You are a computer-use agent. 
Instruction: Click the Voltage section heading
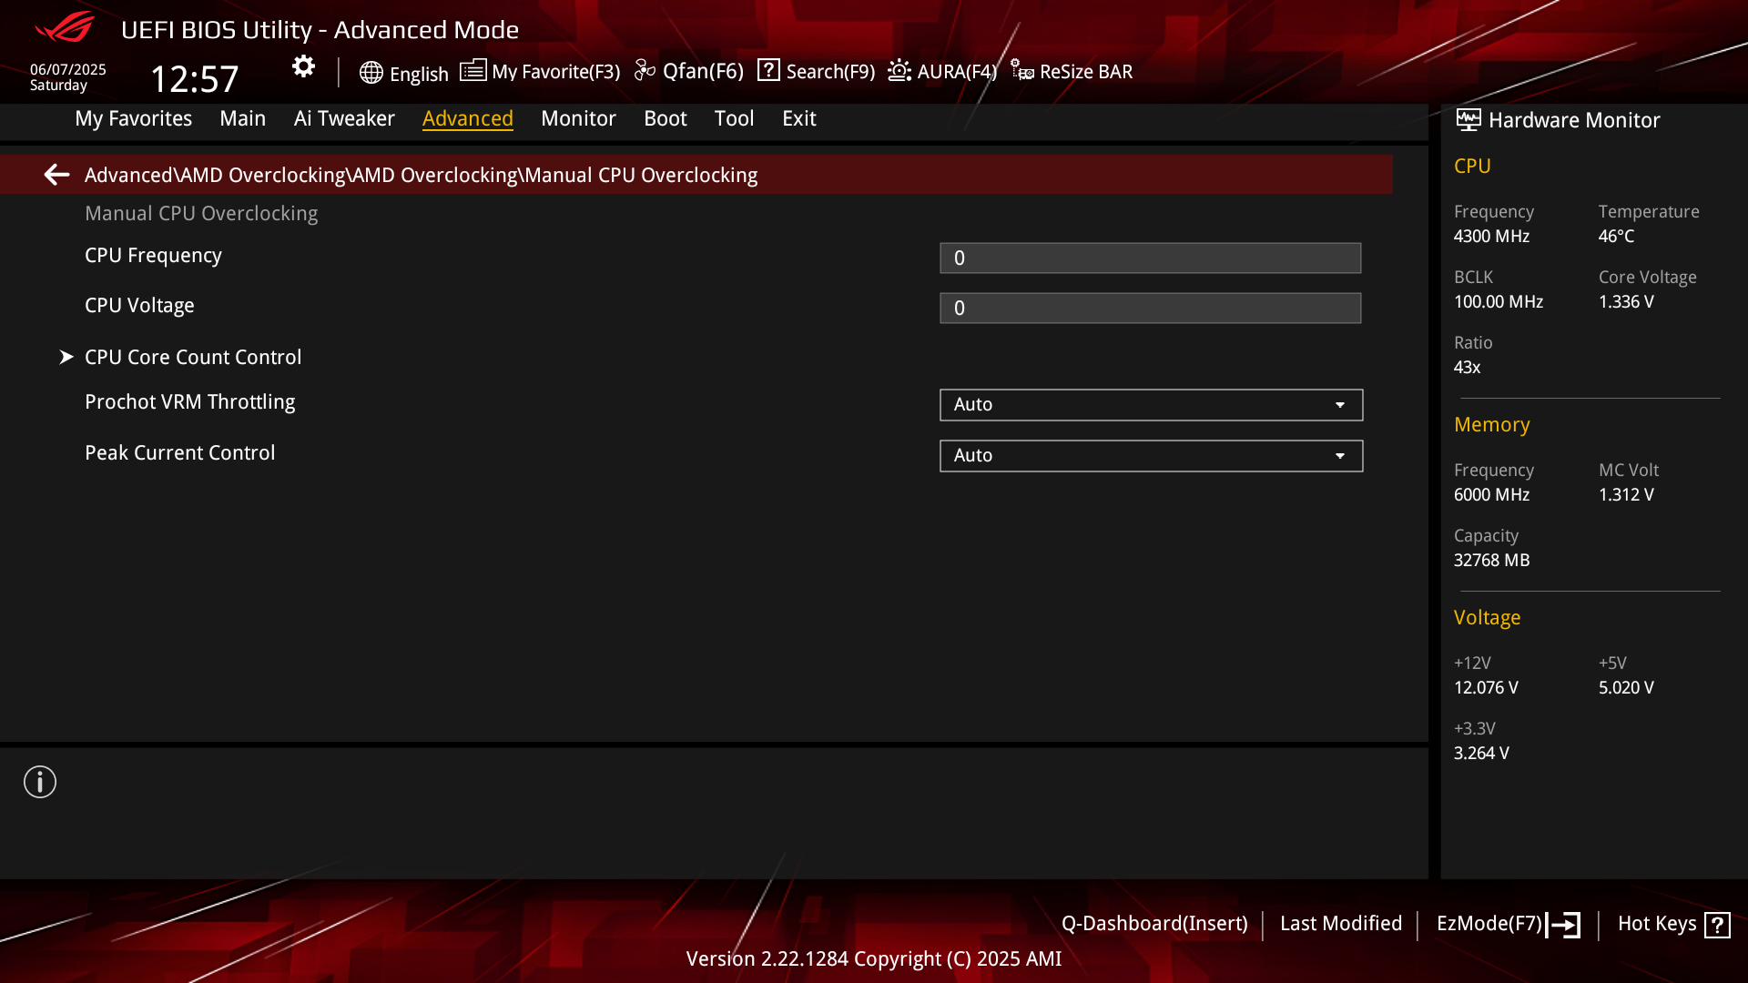[x=1487, y=618]
